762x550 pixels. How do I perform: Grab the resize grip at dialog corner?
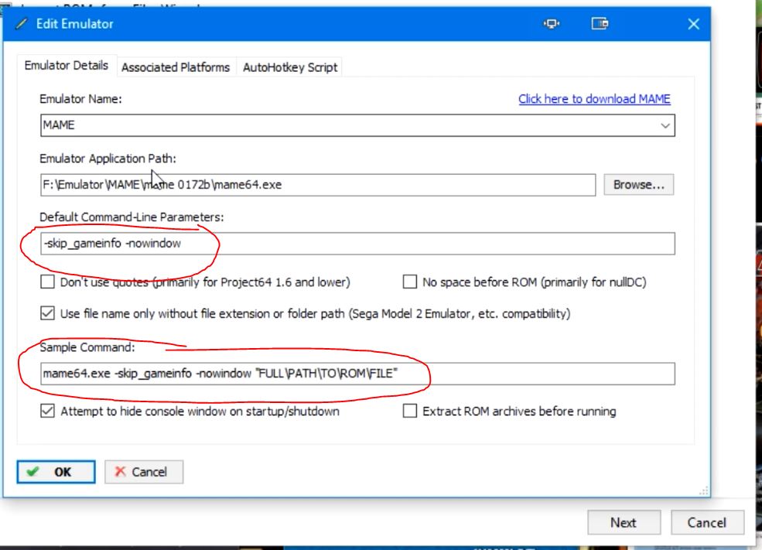(704, 491)
